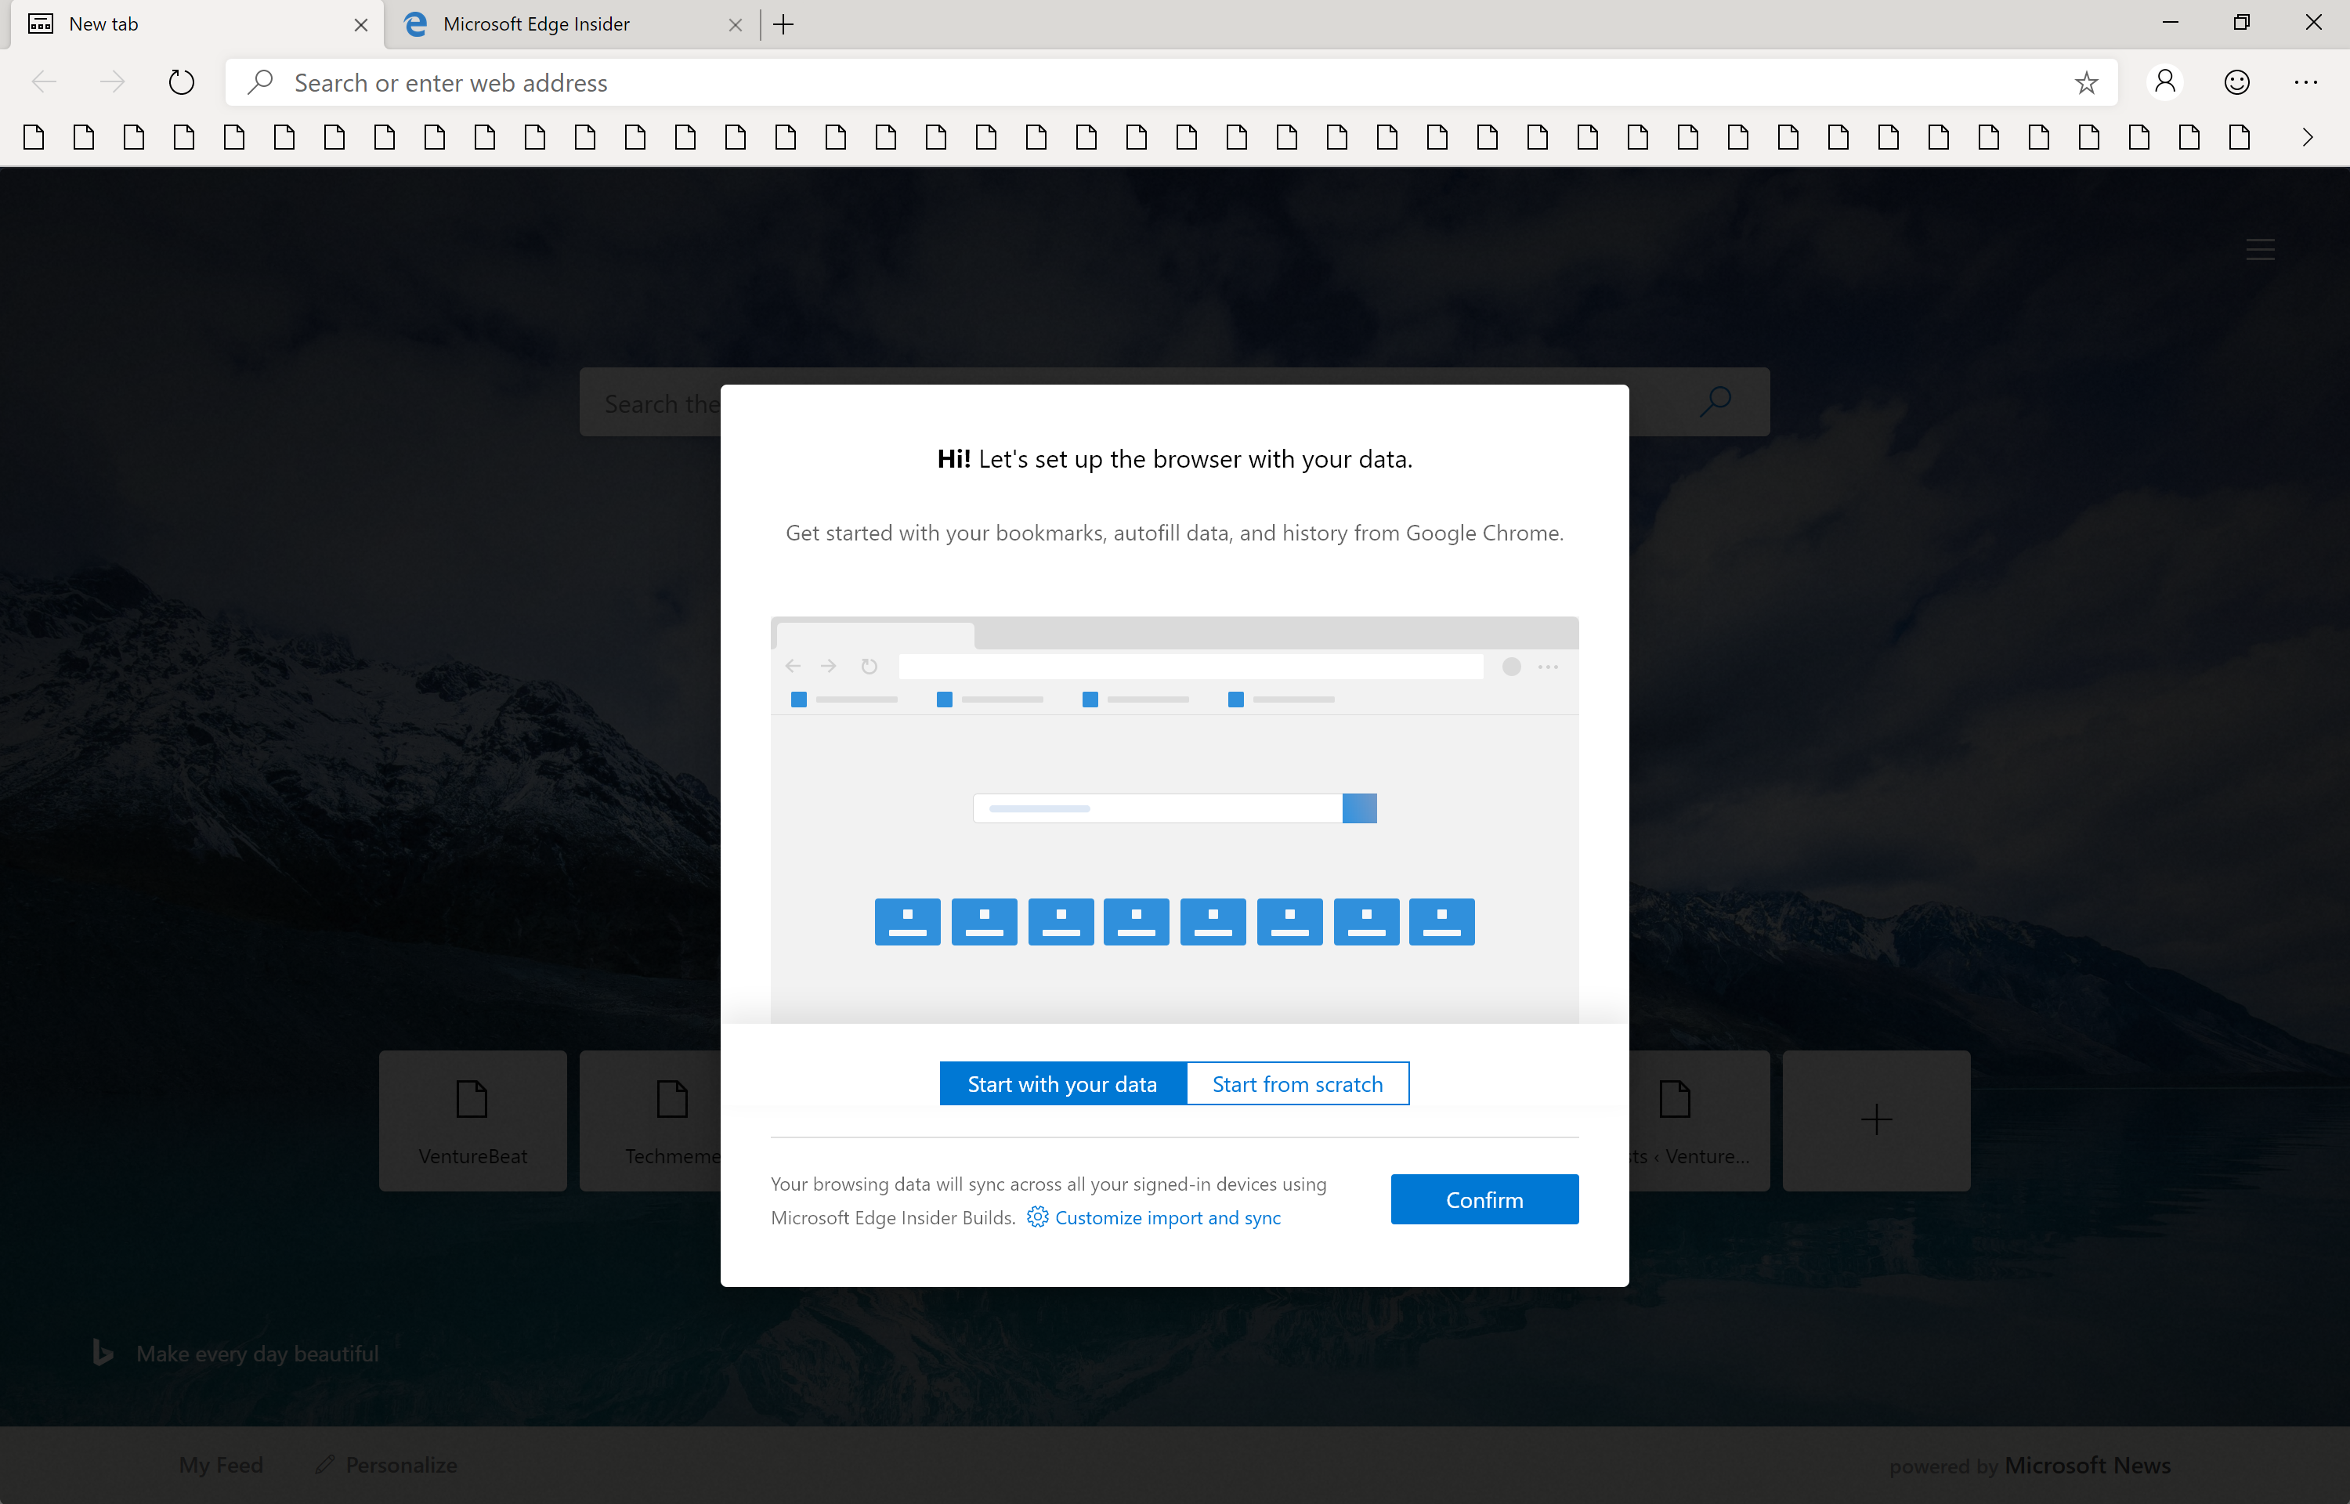Select Start from scratch option
The width and height of the screenshot is (2350, 1504).
tap(1297, 1084)
